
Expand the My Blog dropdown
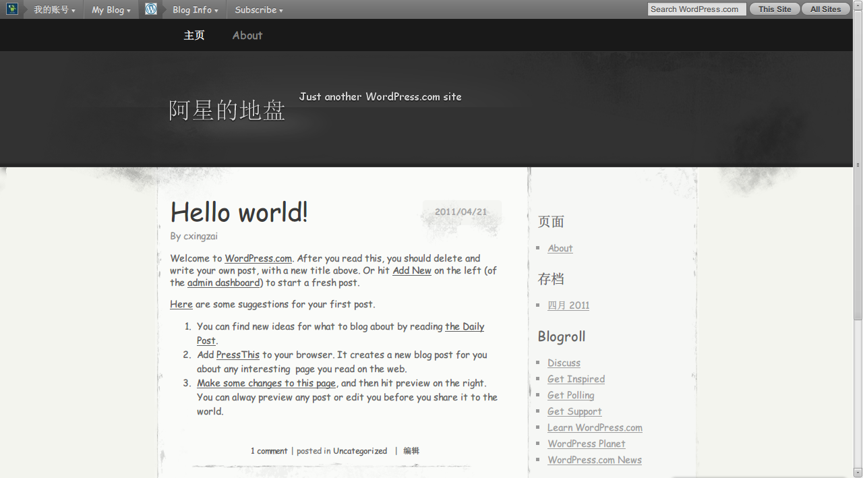111,9
